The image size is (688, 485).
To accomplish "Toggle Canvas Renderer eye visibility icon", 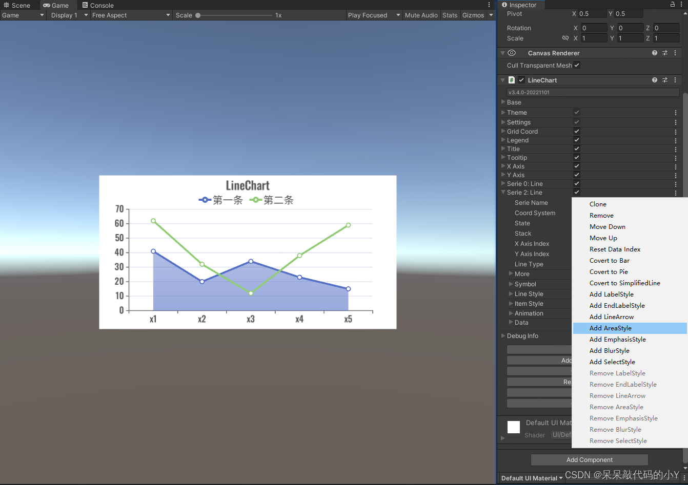I will (512, 53).
